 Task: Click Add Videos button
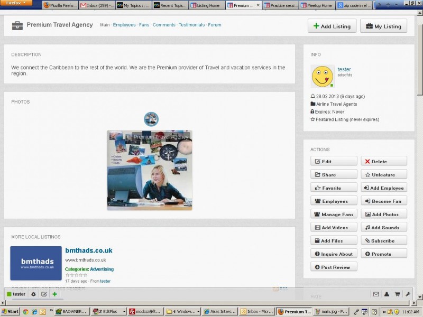(334, 227)
